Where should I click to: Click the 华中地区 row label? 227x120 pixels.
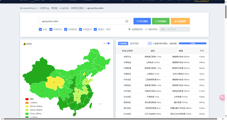pos(127,91)
